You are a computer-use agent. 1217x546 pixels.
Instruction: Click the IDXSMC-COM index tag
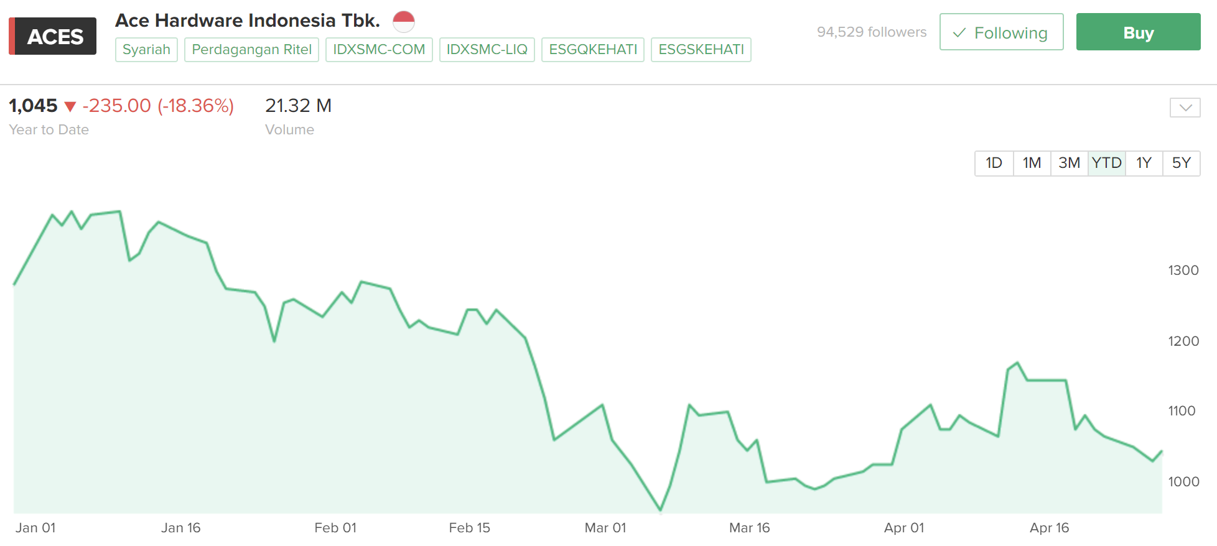[379, 50]
